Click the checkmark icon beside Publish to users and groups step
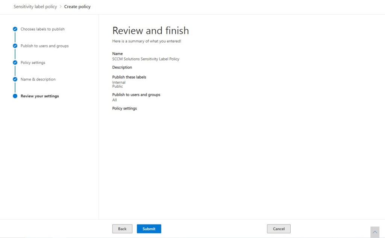Viewport: 385px width, 238px height. tap(15, 46)
